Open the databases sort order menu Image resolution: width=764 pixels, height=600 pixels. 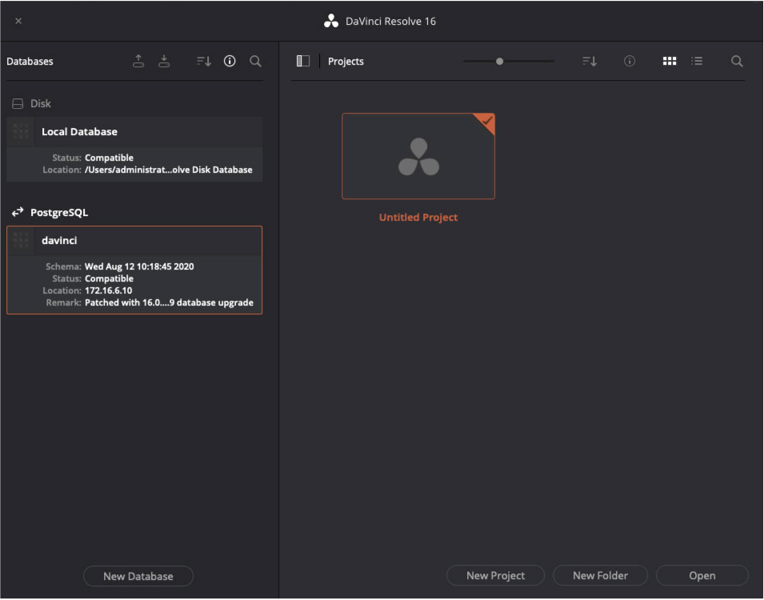pos(204,61)
